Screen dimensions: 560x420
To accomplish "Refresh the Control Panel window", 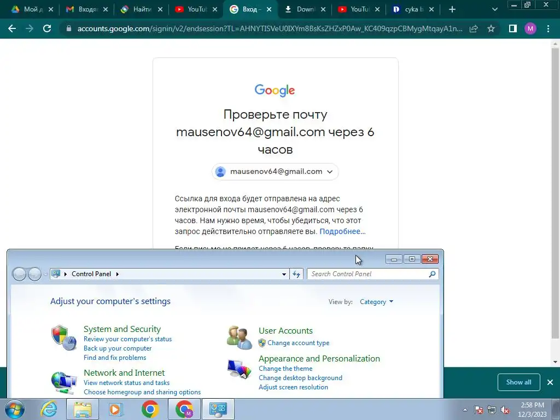I will 296,275.
